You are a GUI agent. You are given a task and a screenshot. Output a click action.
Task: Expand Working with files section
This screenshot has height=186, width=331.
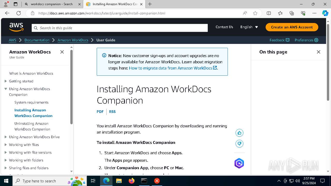(x=6, y=145)
